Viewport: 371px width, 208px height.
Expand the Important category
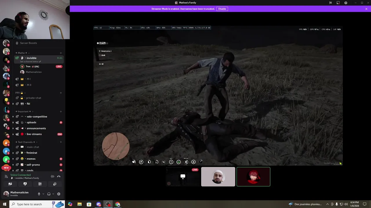[24, 112]
